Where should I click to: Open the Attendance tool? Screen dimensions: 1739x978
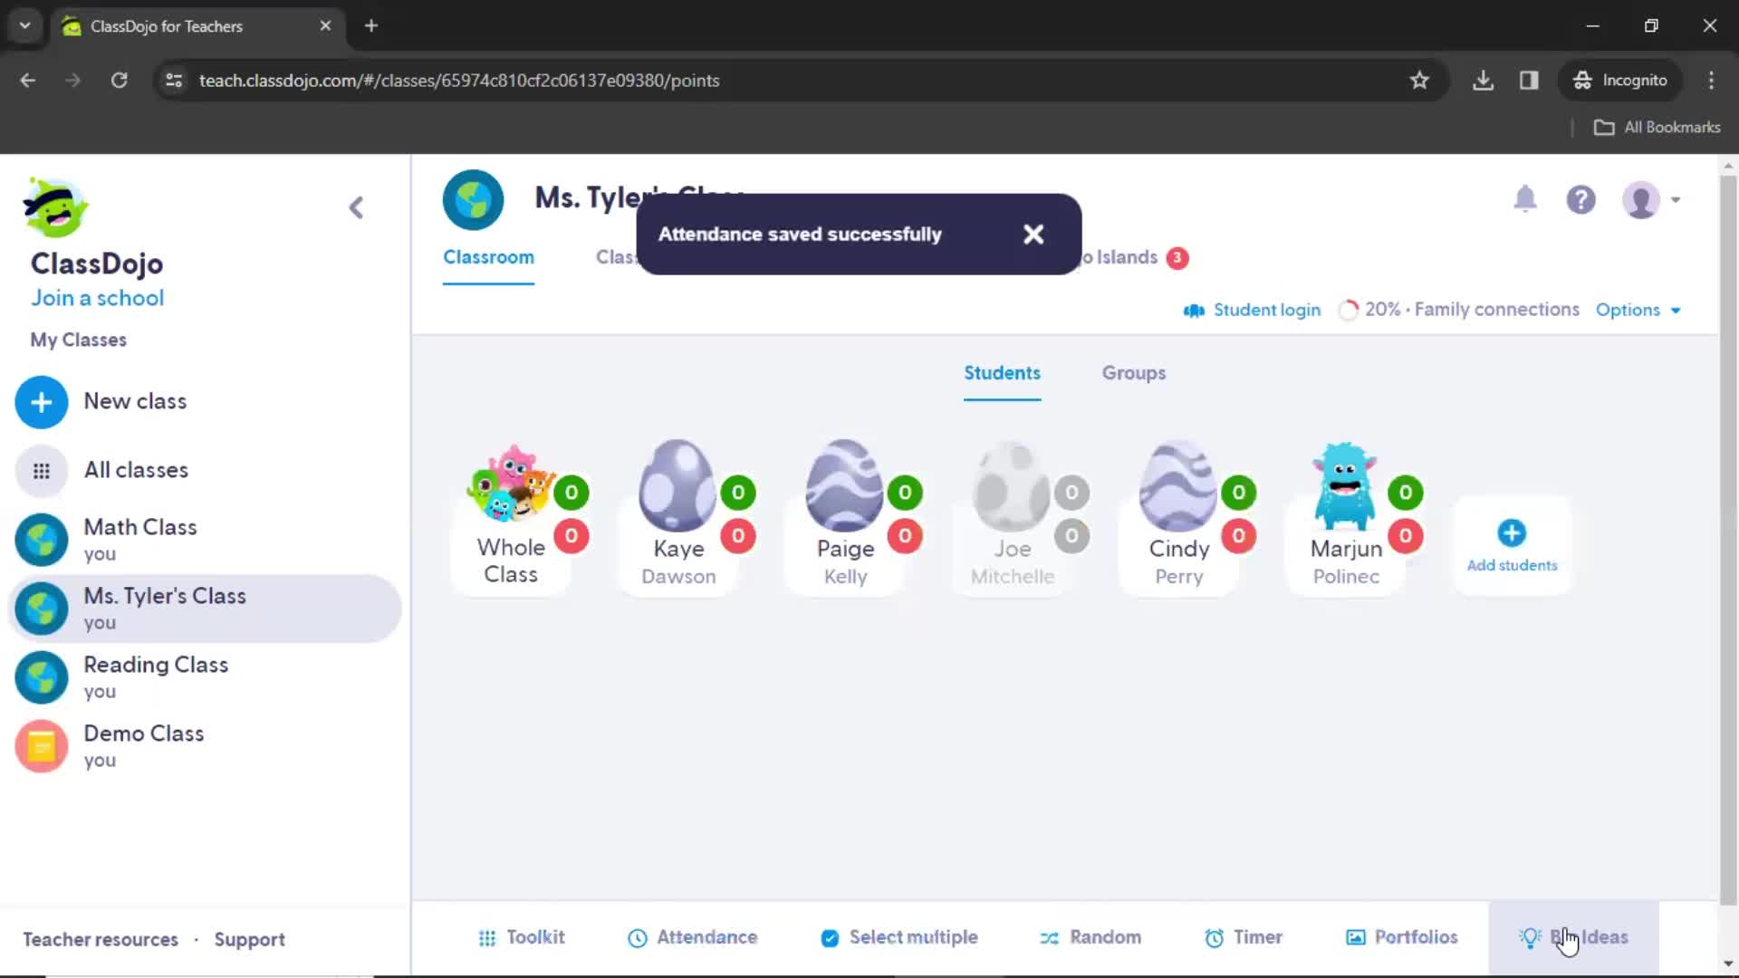coord(693,936)
